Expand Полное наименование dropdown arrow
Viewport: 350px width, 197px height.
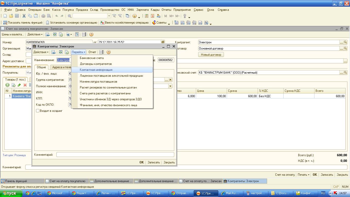tap(170, 86)
